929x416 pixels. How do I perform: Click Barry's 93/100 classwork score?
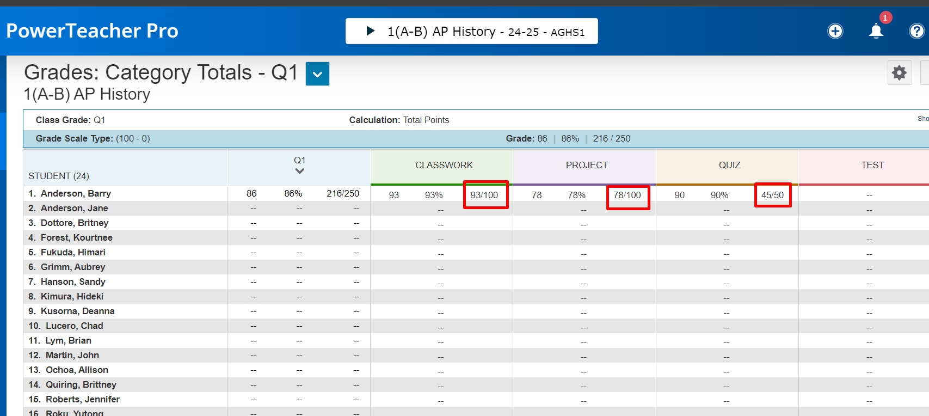[484, 195]
